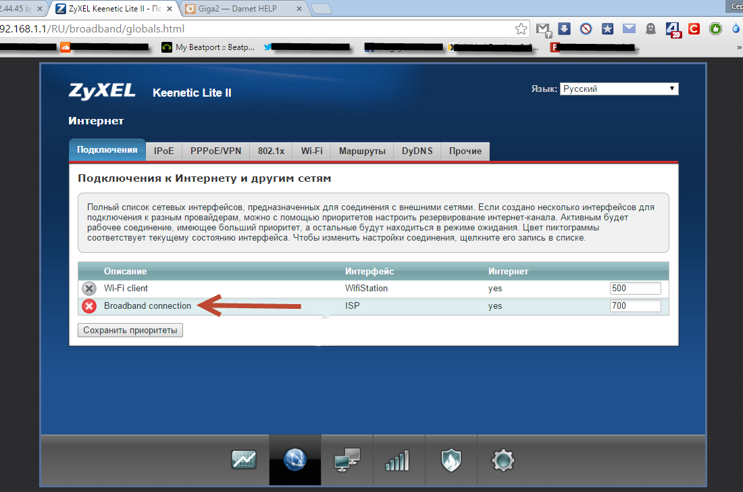This screenshot has height=492, width=743.
Task: Switch to the Подключения tab
Action: point(107,150)
